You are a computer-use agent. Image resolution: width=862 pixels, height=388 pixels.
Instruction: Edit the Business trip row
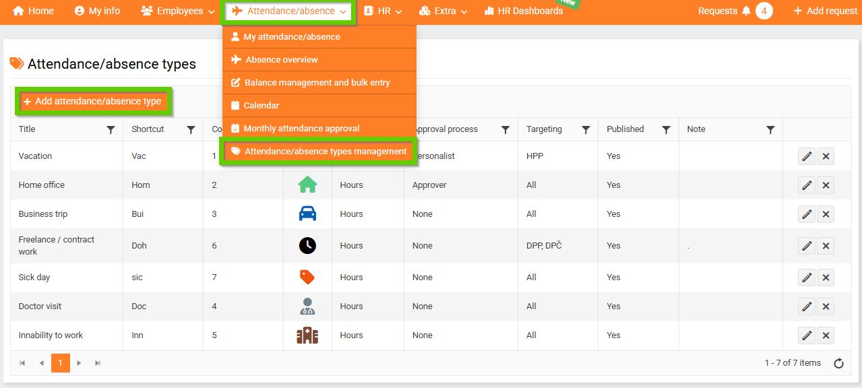807,214
